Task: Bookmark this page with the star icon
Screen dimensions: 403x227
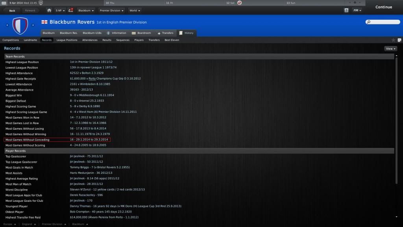Action: pyautogui.click(x=393, y=40)
